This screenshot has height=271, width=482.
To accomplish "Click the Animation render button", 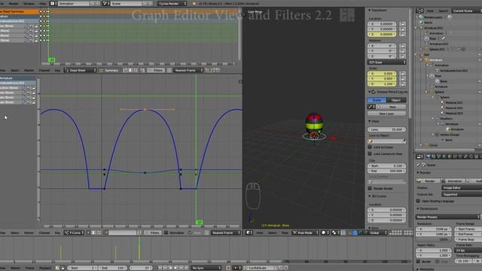I will pos(452,181).
